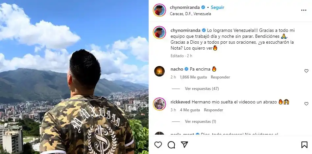312x154 pixels.
Task: Share the post via paper plane icon
Action: pos(184,145)
